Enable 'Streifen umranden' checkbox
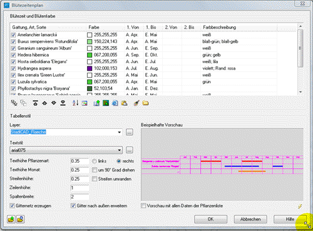313x231 pixels. point(95,179)
